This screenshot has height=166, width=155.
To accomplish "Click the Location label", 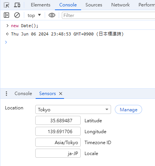I will tap(14, 108).
